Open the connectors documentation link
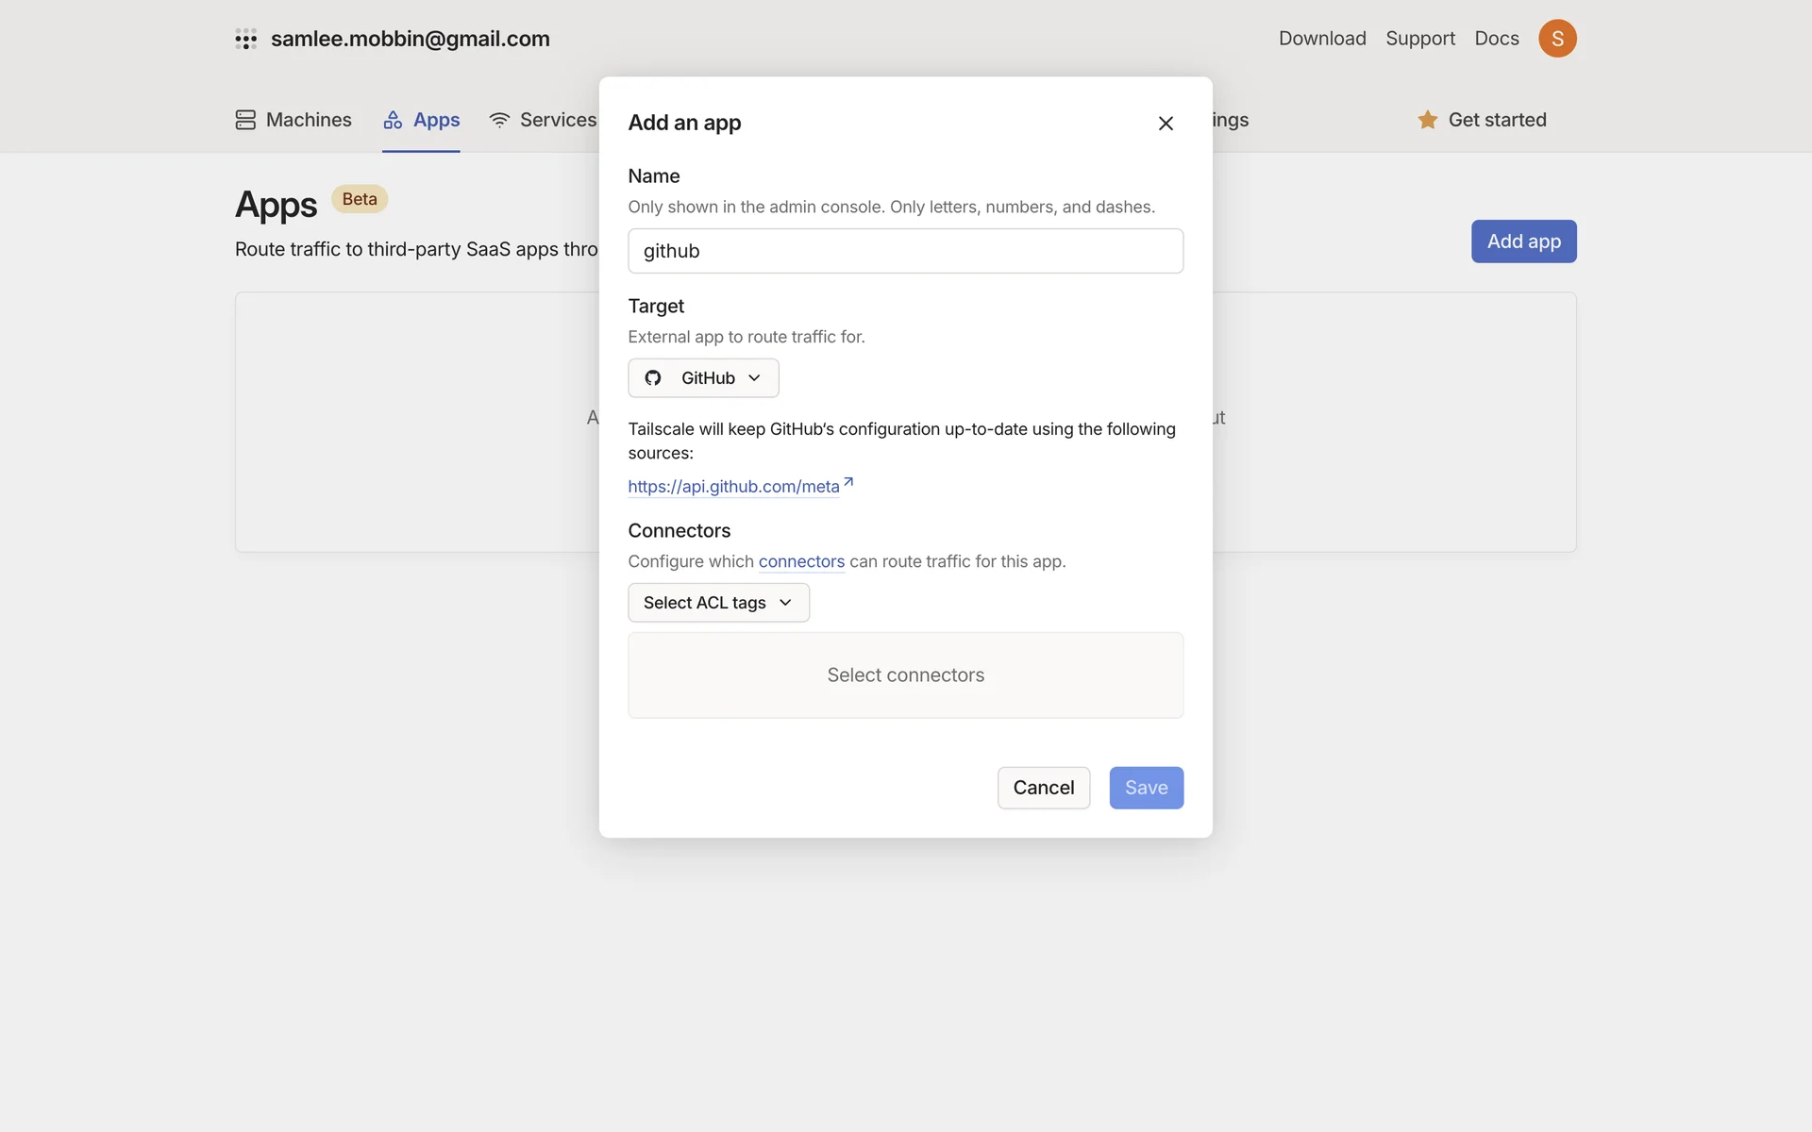Image resolution: width=1812 pixels, height=1132 pixels. coord(801,561)
